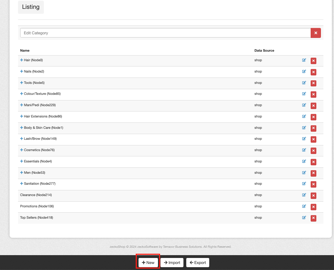Edit the Lash/Brow (Node149) category

click(304, 139)
